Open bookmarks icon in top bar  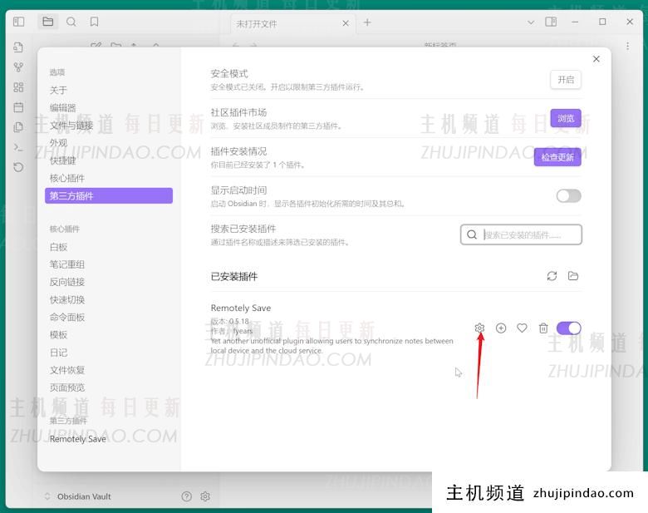(x=94, y=22)
